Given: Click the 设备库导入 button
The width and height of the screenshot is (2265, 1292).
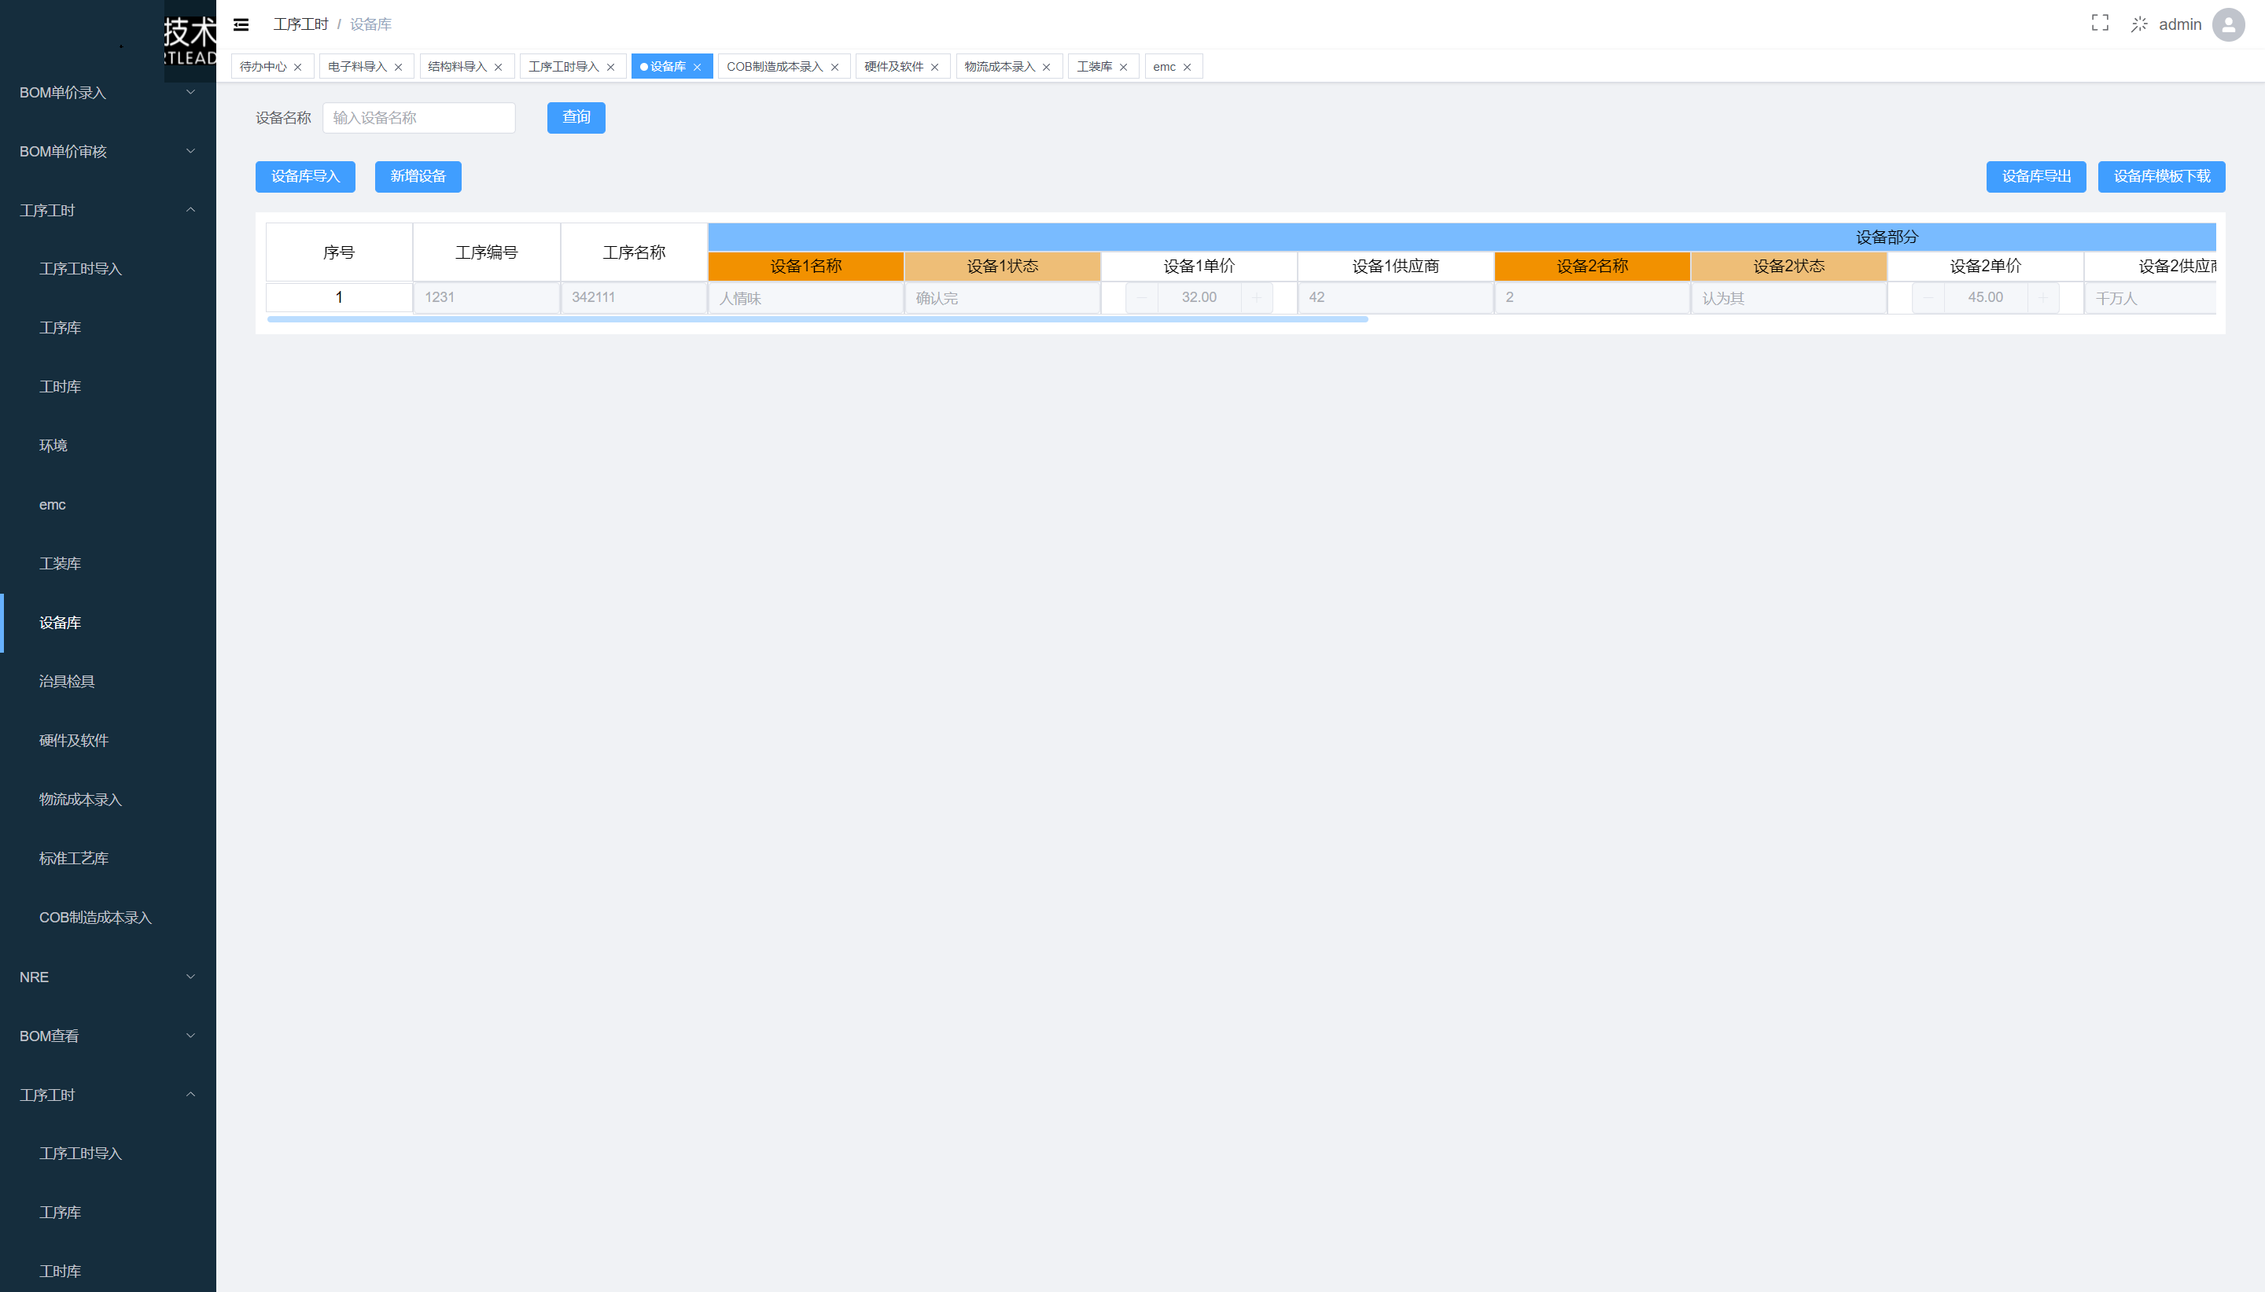Looking at the screenshot, I should coord(305,177).
